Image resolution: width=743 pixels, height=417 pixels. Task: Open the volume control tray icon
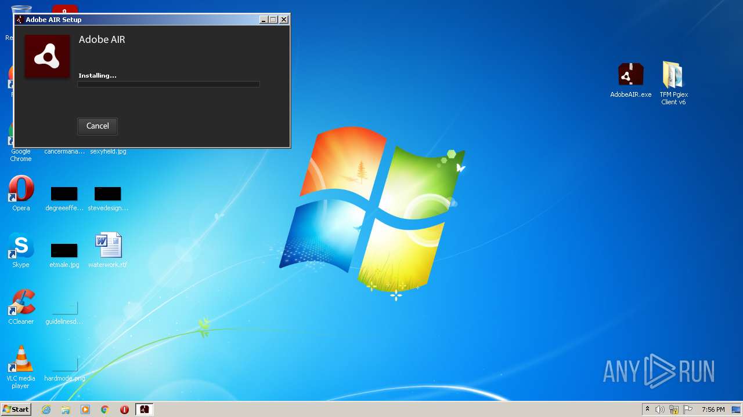click(660, 409)
